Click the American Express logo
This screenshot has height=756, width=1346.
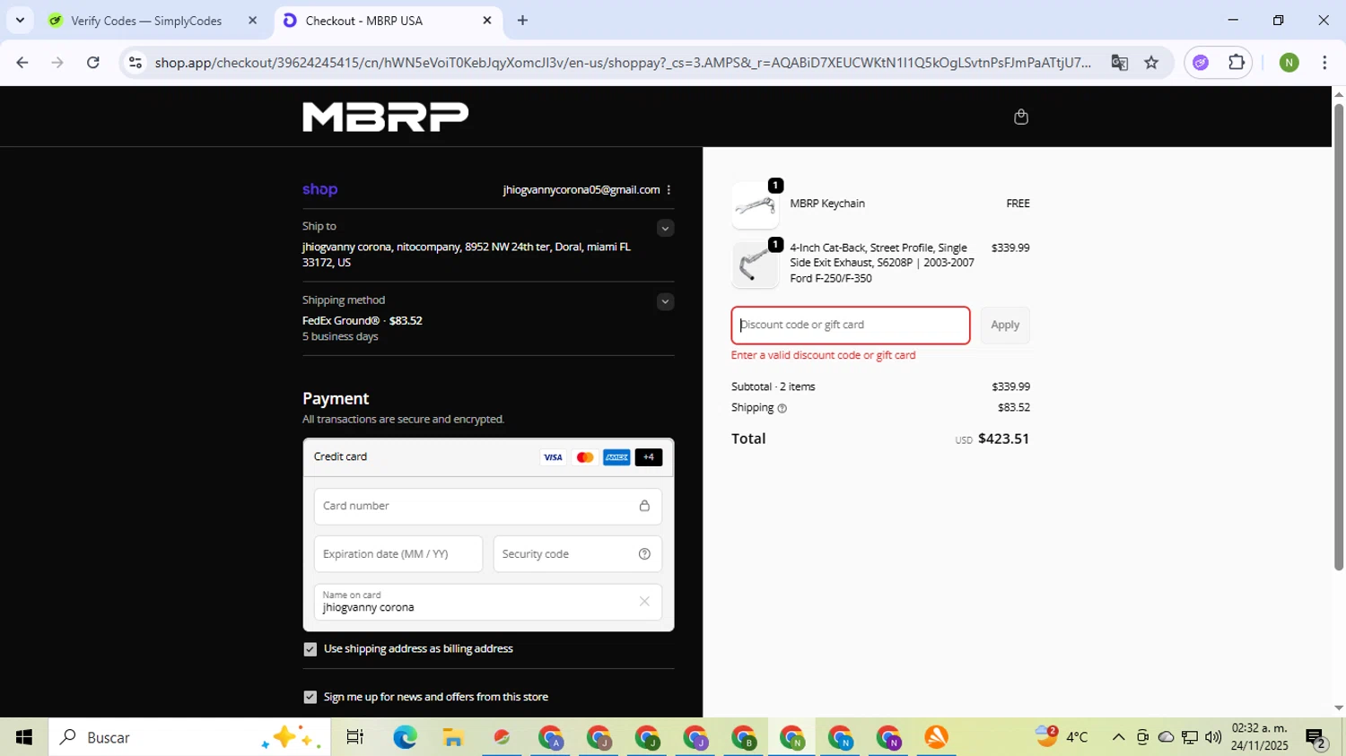pos(616,457)
